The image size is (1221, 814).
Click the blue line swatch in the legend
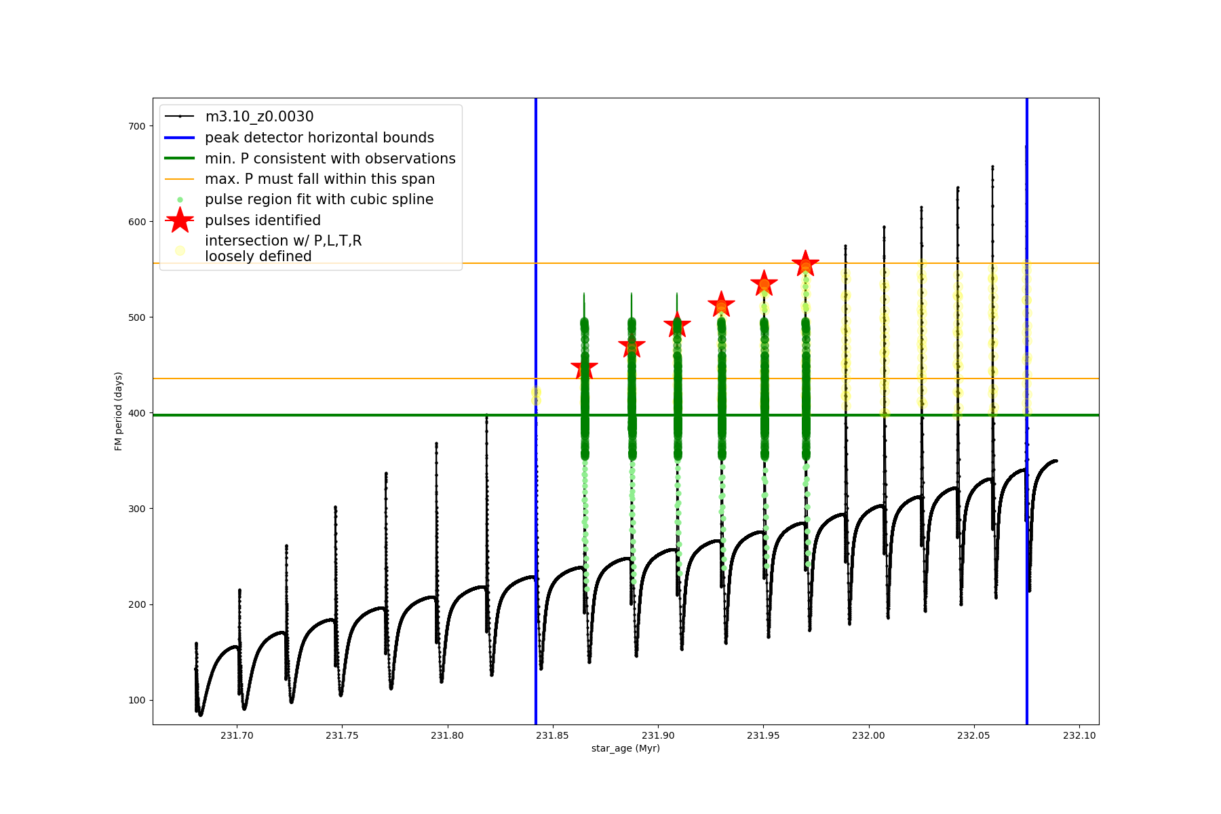(x=180, y=138)
